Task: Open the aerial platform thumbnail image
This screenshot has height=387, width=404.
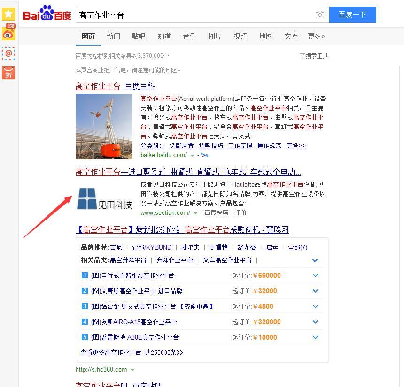Action: pyautogui.click(x=104, y=127)
